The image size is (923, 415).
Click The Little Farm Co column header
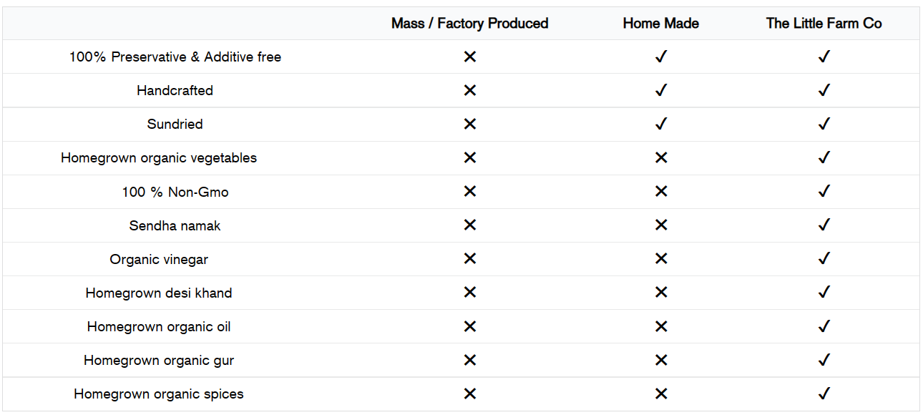824,24
